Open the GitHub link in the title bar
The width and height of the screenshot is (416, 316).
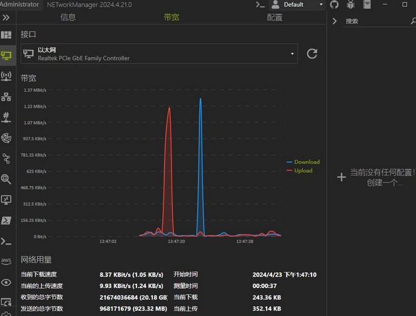click(334, 5)
